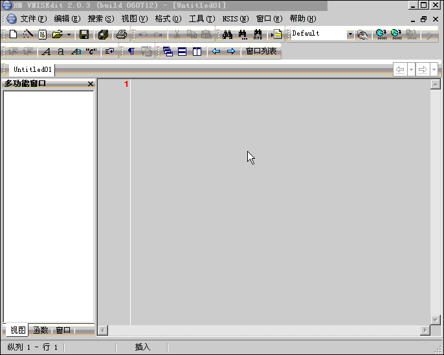
Task: Click the horizontal scroll left arrow
Action: pos(103,330)
